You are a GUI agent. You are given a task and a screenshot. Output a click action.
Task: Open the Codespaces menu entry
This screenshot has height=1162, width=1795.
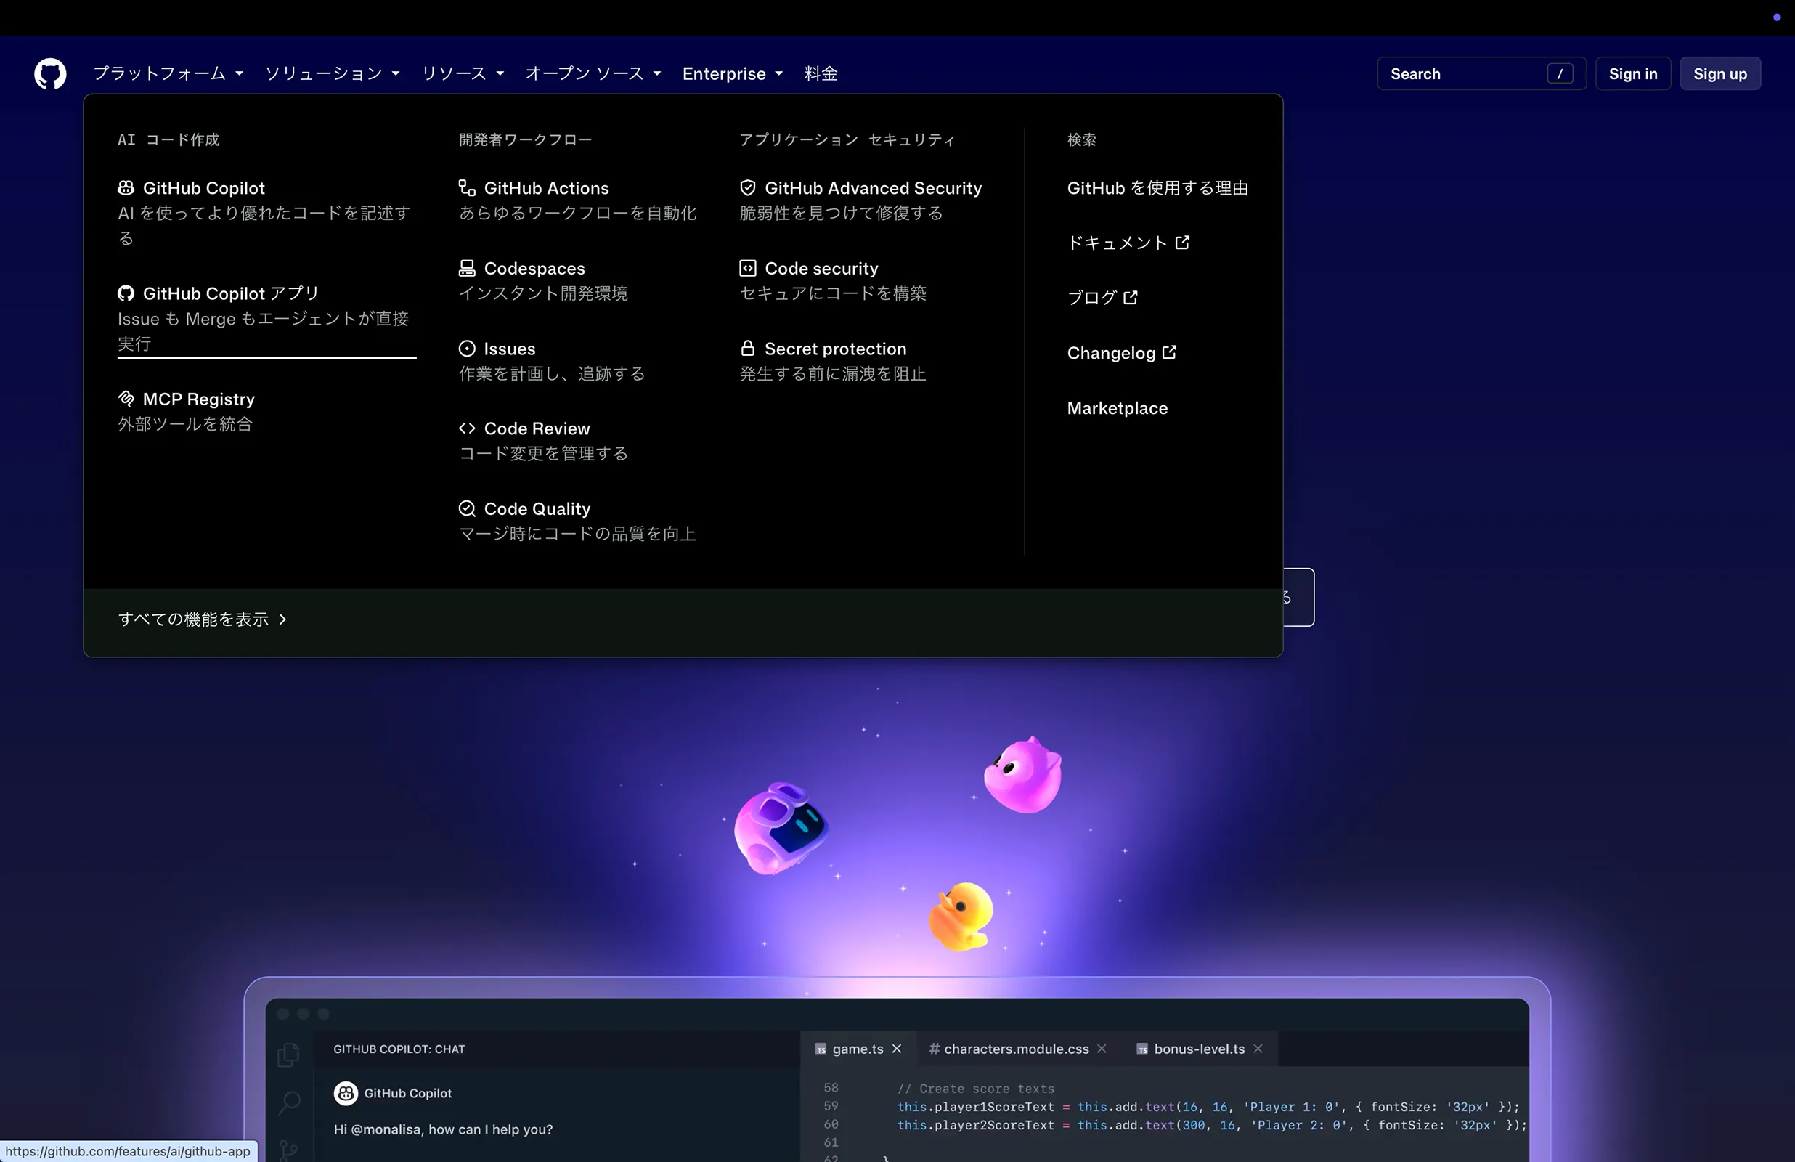click(543, 280)
